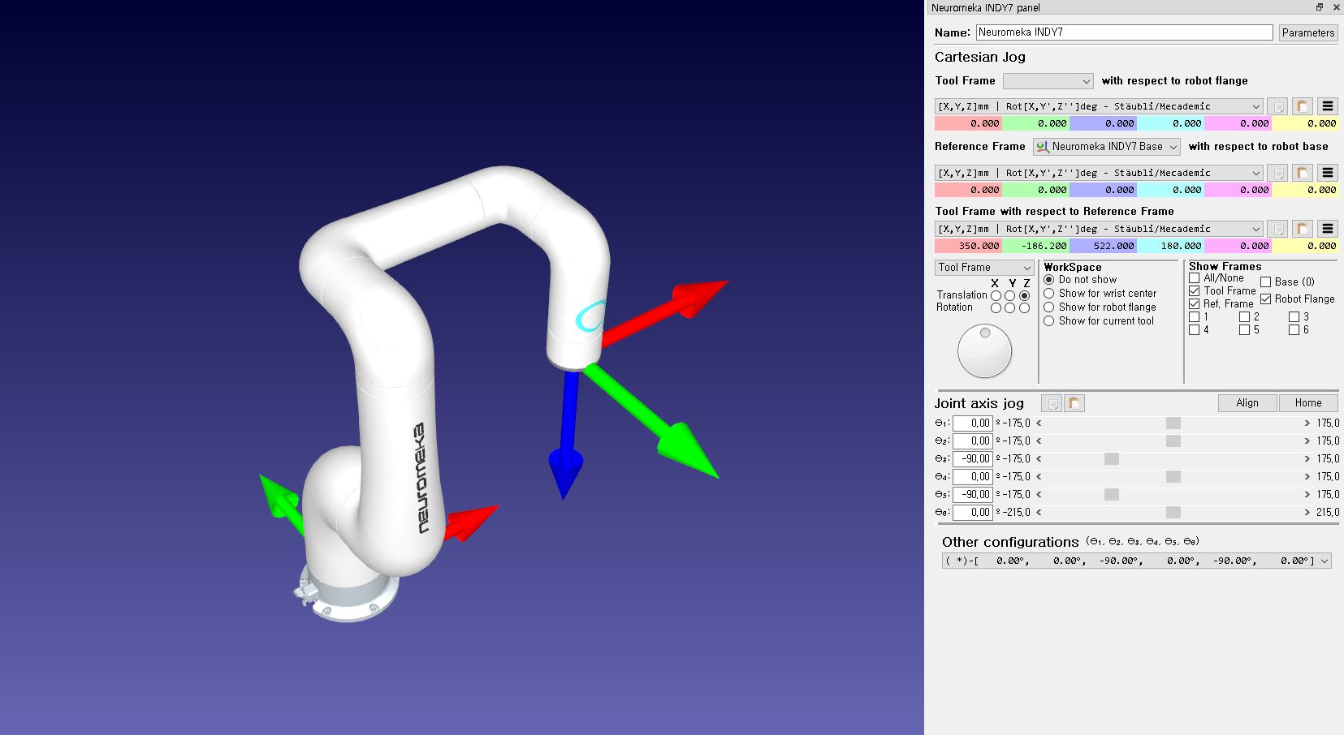Click the θ5 joint value field
Screen dimensions: 1344x735
click(972, 495)
